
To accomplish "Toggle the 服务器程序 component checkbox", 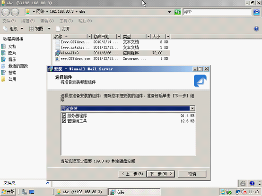I will tap(64, 115).
